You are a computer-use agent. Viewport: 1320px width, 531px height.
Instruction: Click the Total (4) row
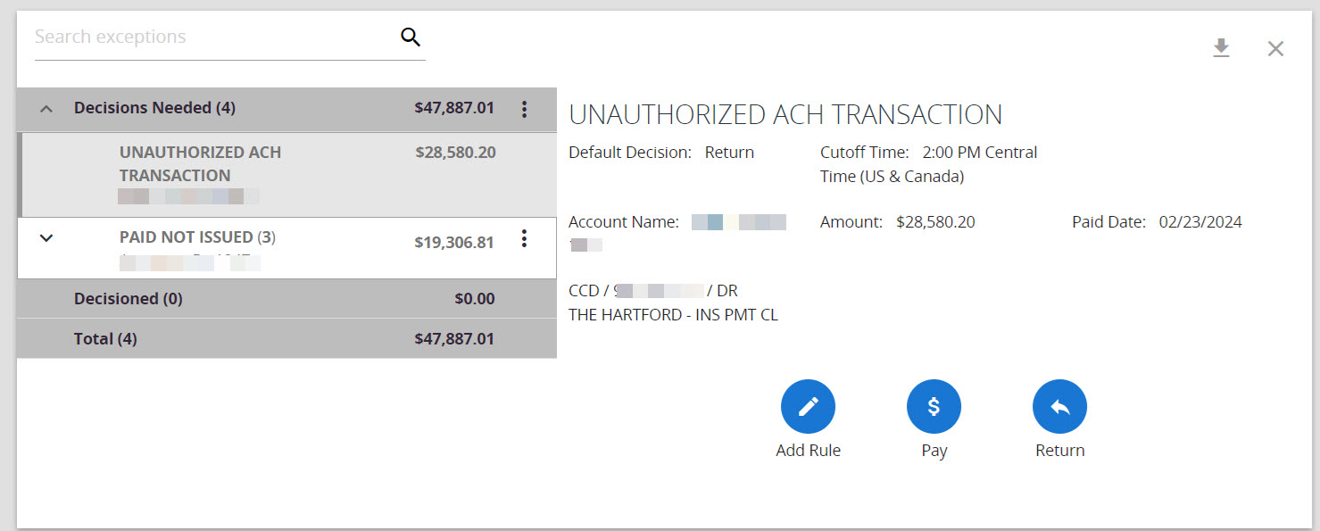pyautogui.click(x=287, y=339)
